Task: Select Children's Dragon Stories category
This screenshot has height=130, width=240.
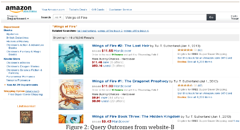Action: pyautogui.click(x=23, y=66)
